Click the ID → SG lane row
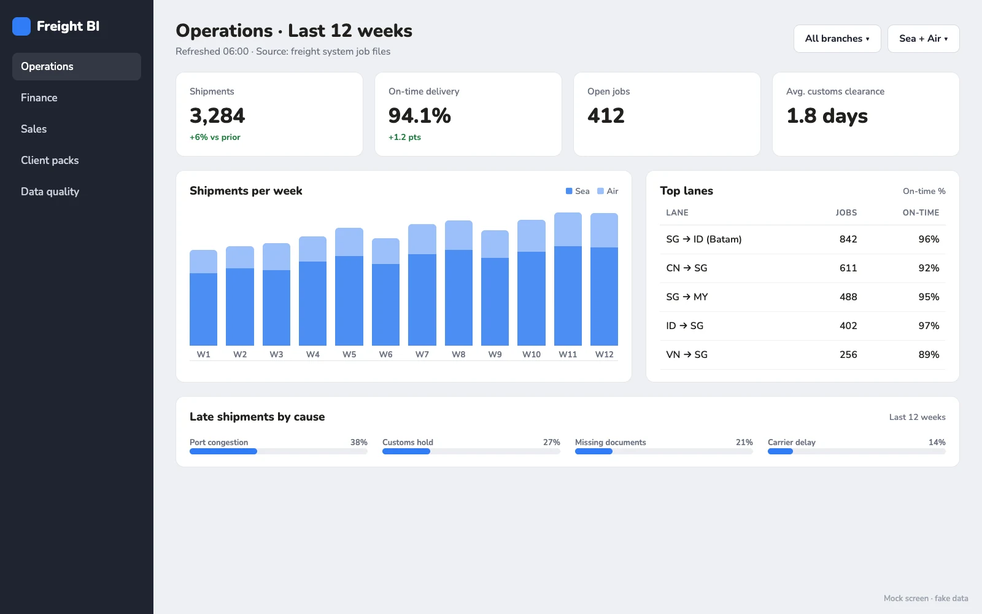This screenshot has width=982, height=614. pos(803,326)
